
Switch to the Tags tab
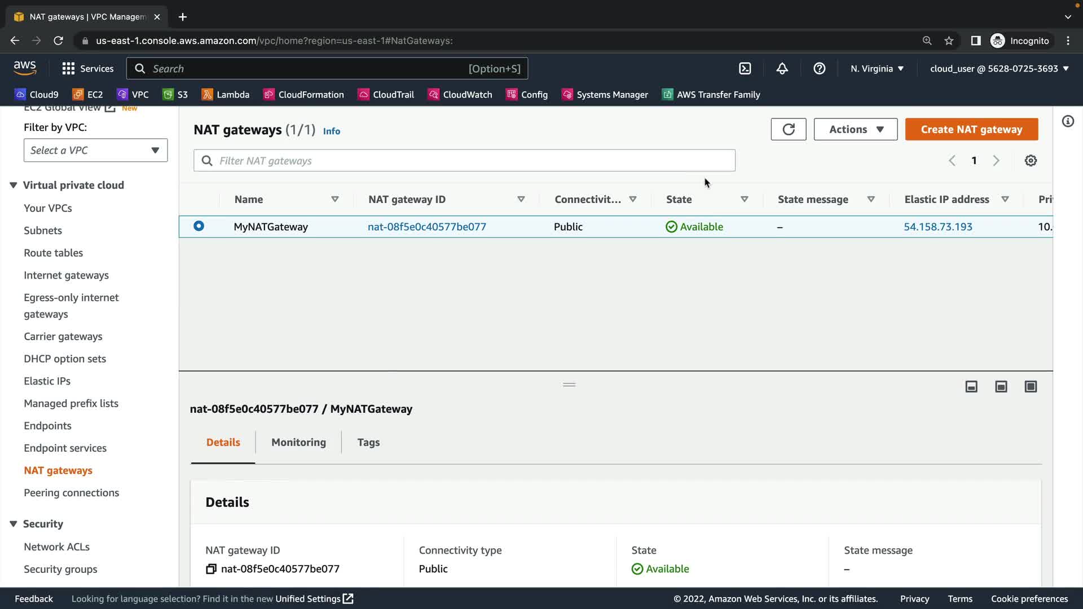pos(368,442)
